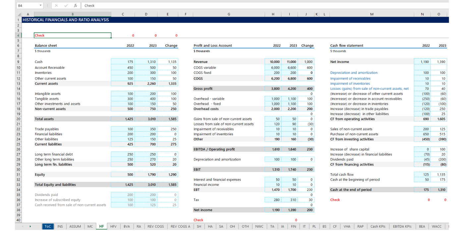Open the Cash KPIs sheet

click(x=378, y=226)
